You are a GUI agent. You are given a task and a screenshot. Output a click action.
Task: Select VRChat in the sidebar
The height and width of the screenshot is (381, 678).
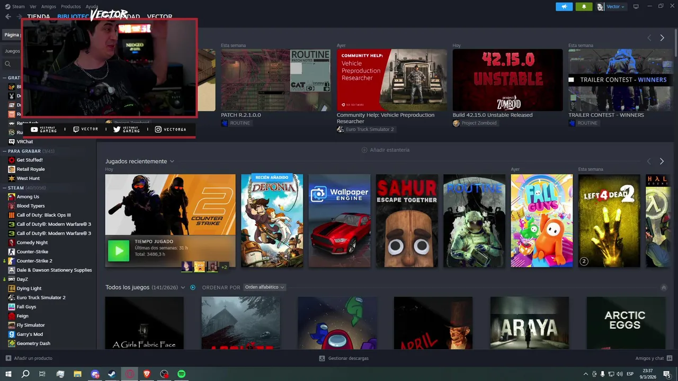25,142
